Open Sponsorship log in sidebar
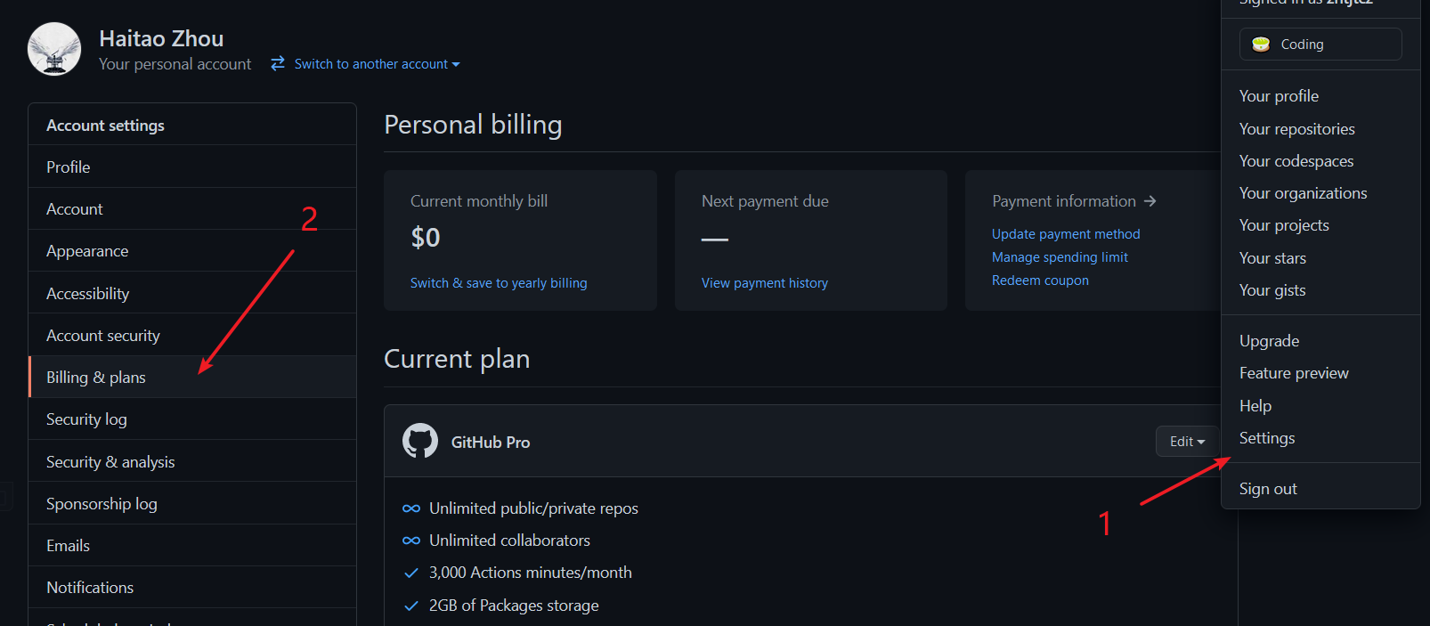This screenshot has height=626, width=1430. coord(192,503)
